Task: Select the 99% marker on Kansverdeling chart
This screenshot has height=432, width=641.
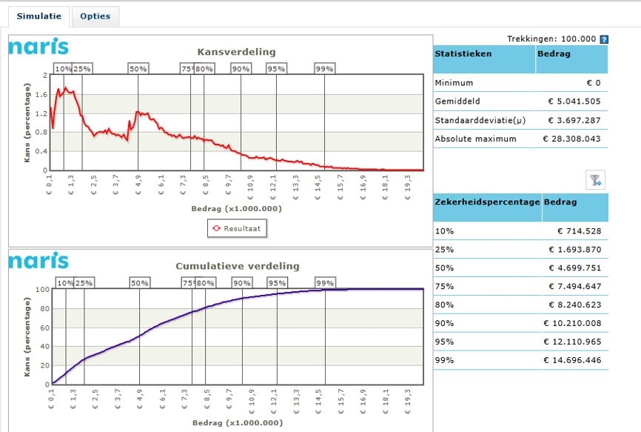Action: [324, 69]
